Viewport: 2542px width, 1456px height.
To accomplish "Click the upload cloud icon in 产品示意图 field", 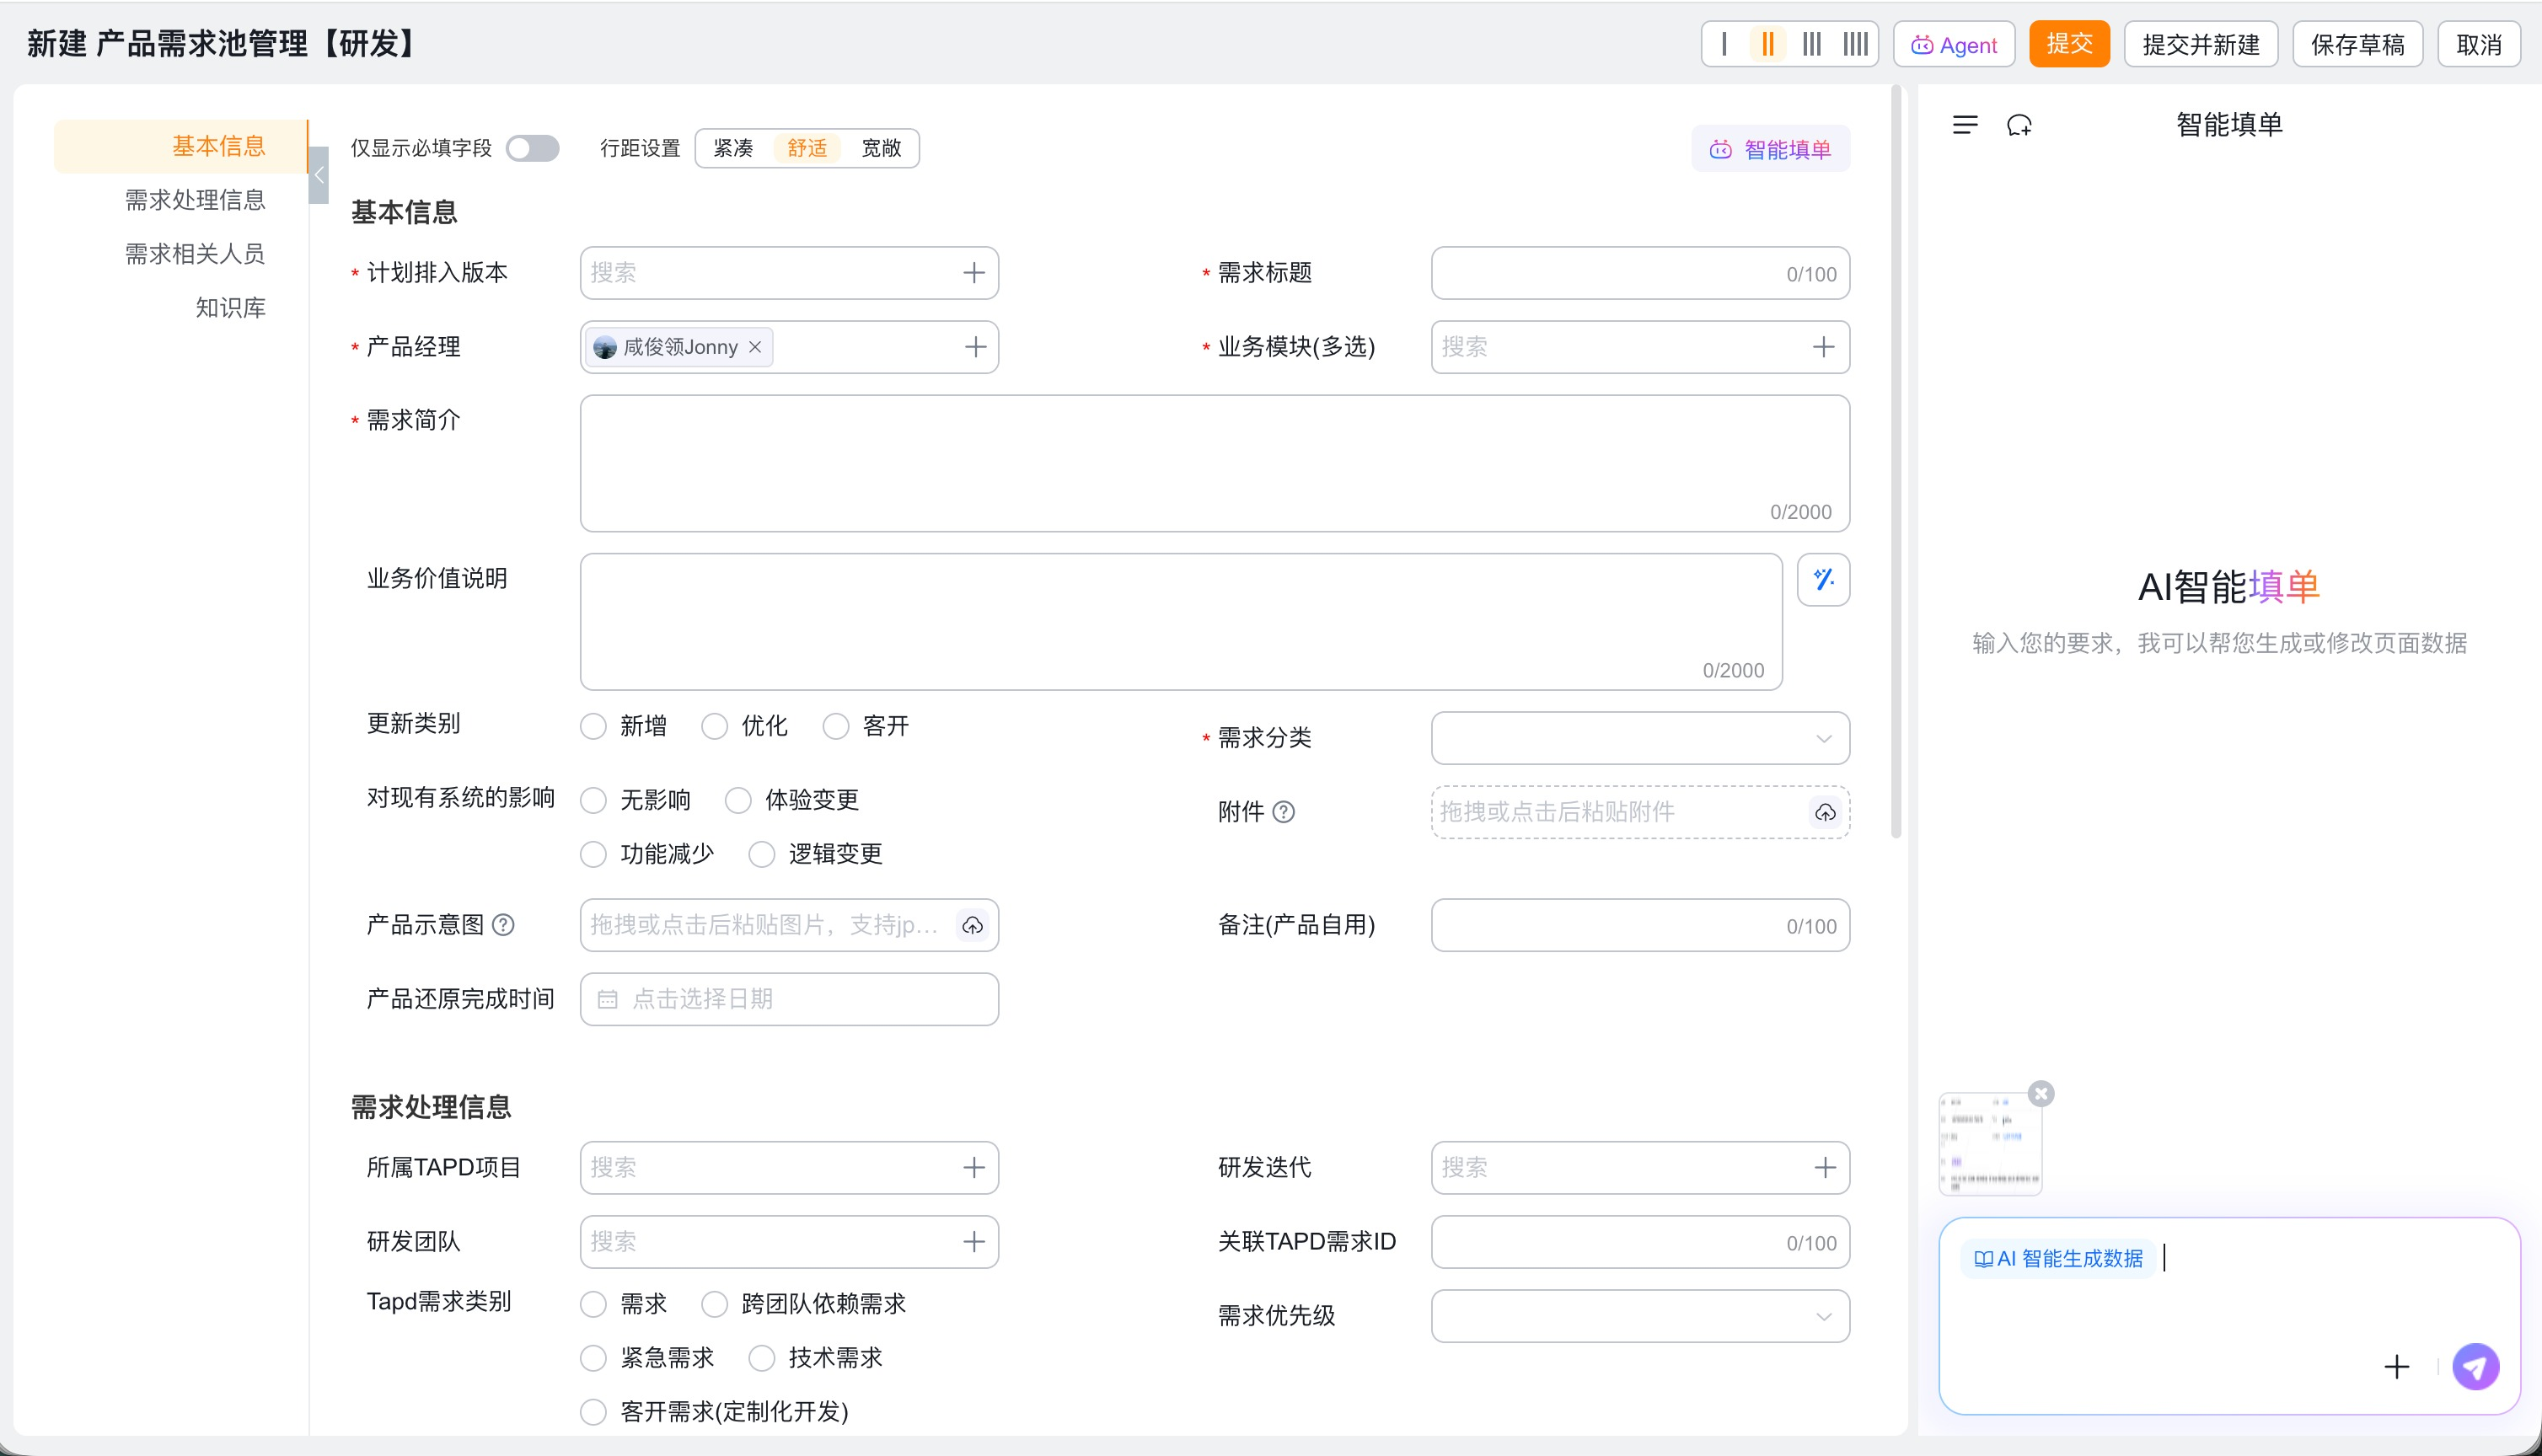I will coord(973,925).
